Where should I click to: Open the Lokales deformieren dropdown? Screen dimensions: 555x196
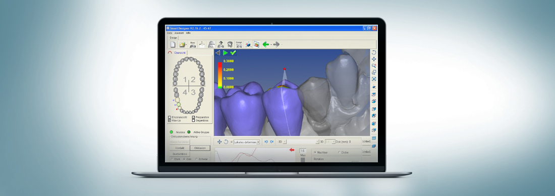tap(258, 142)
